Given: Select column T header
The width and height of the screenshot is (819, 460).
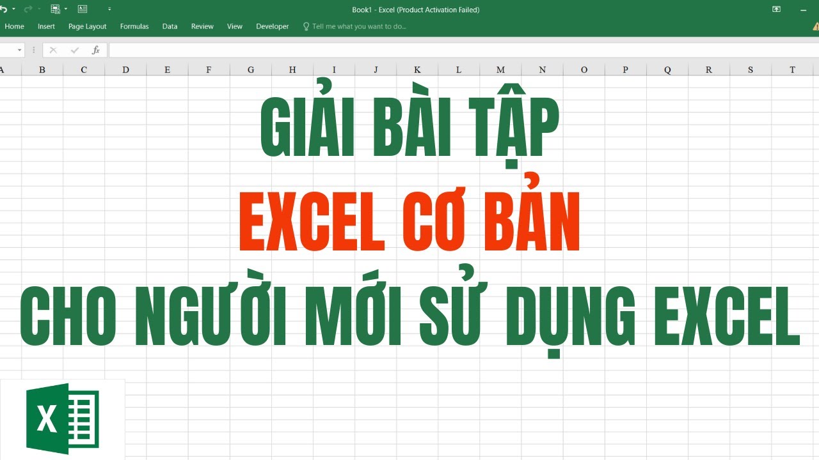Looking at the screenshot, I should click(792, 70).
